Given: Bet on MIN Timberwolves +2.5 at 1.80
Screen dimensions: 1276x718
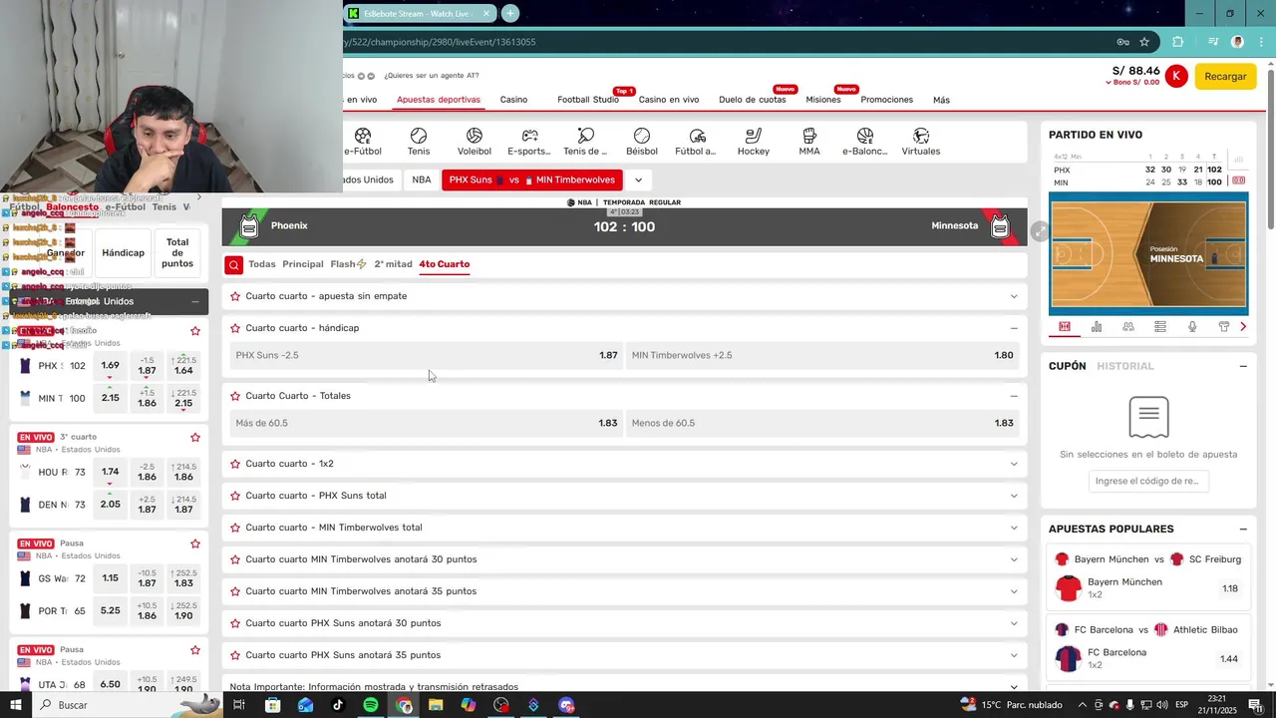Looking at the screenshot, I should (822, 355).
